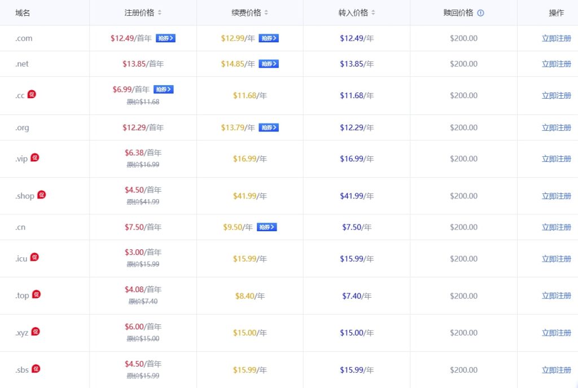578x388 pixels.
Task: Sort by 注册价格 column arrows
Action: [160, 13]
